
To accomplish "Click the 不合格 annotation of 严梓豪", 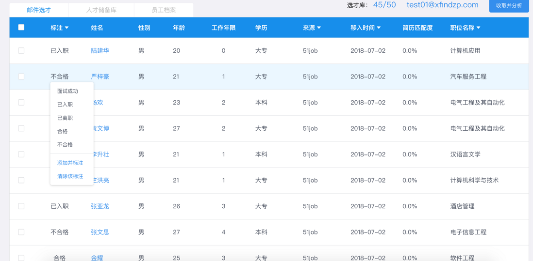I will [x=60, y=77].
